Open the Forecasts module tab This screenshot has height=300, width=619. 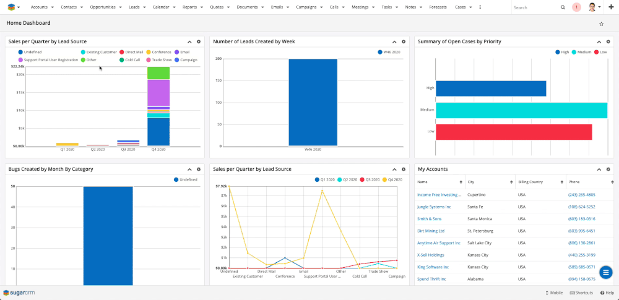[438, 7]
